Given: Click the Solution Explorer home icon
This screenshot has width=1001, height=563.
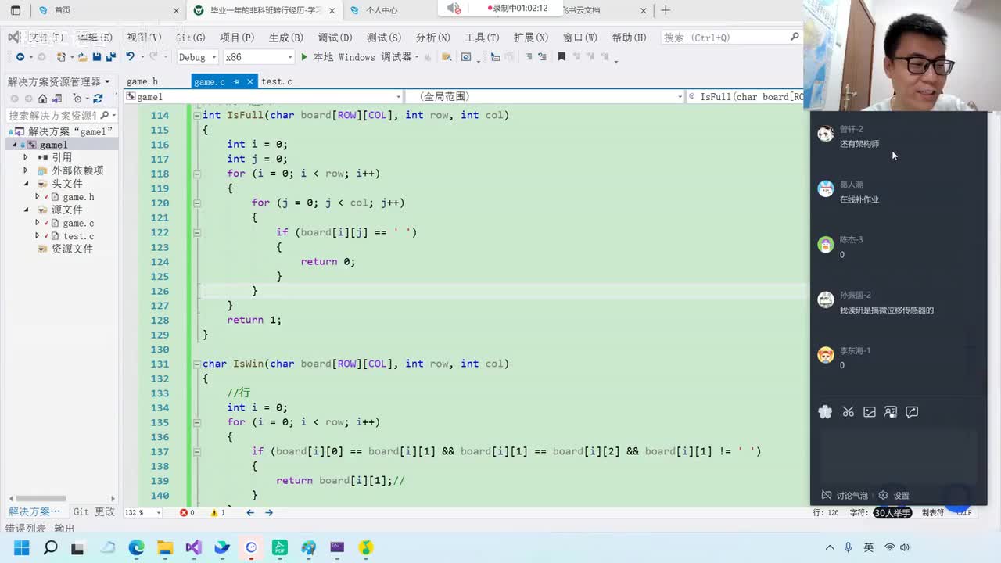Looking at the screenshot, I should pos(43,99).
